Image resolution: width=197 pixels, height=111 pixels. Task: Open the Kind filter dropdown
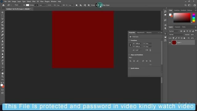point(174,31)
